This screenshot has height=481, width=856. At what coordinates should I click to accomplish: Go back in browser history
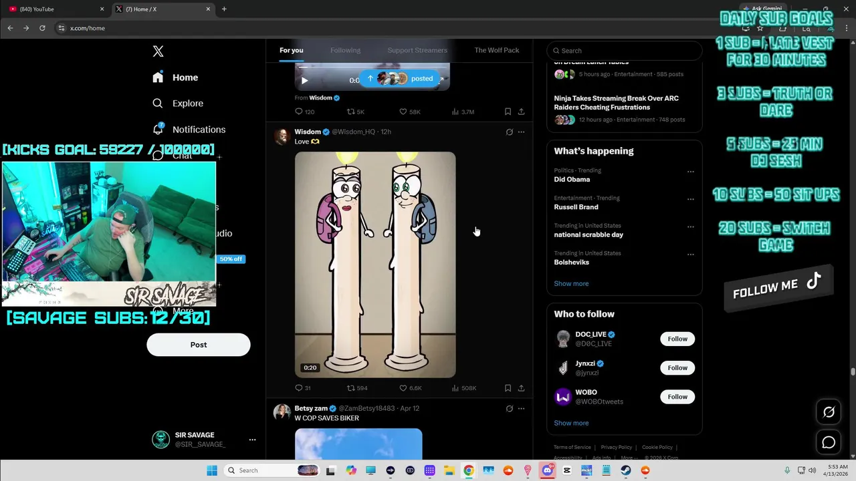(10, 28)
